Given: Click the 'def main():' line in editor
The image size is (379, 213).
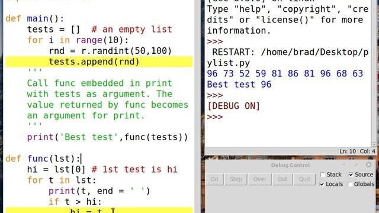Looking at the screenshot, I should pyautogui.click(x=34, y=18).
